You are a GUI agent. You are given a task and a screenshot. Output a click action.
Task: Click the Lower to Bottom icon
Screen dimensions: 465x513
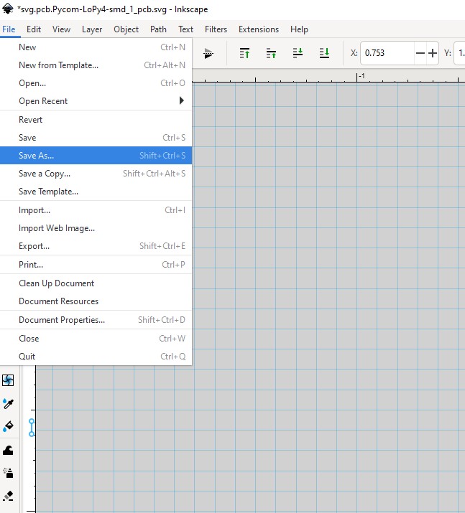pos(324,53)
